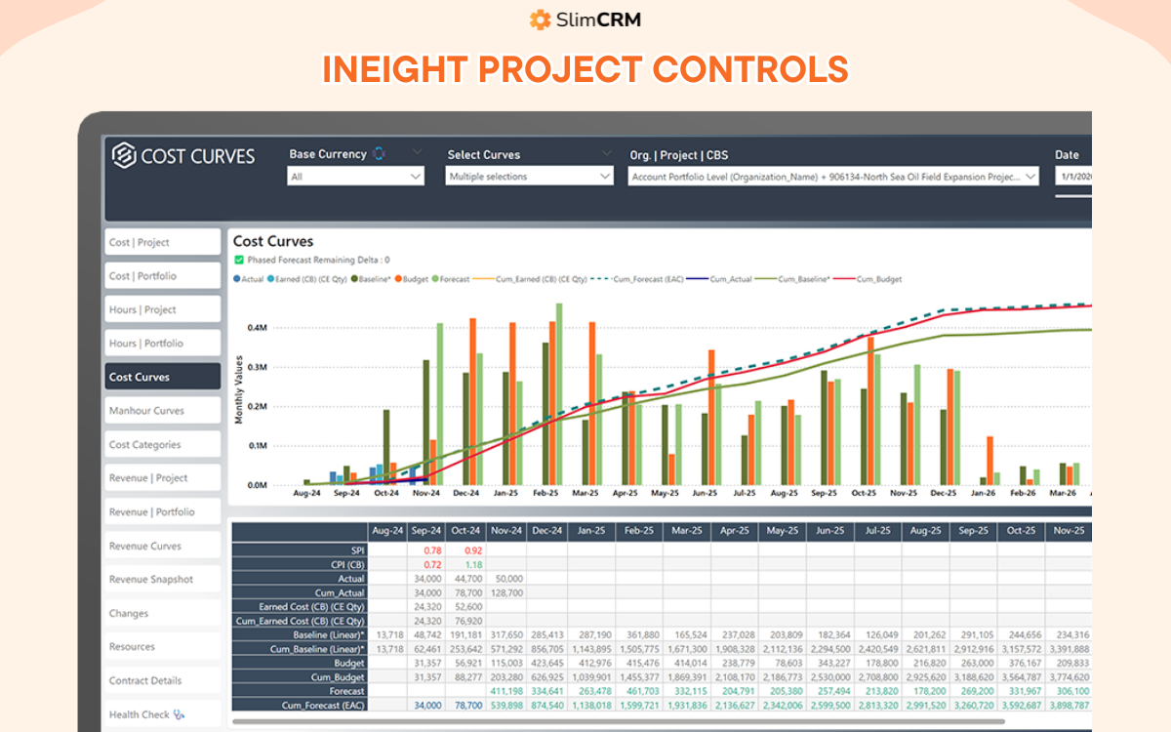
Task: Click the SlimCRM gear logo
Action: pyautogui.click(x=540, y=20)
